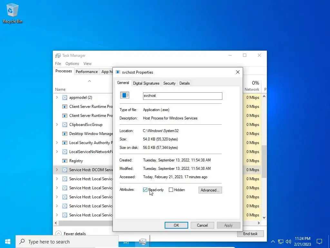Click the LocalServiceNoNetworkFi gear icon

tap(64, 152)
